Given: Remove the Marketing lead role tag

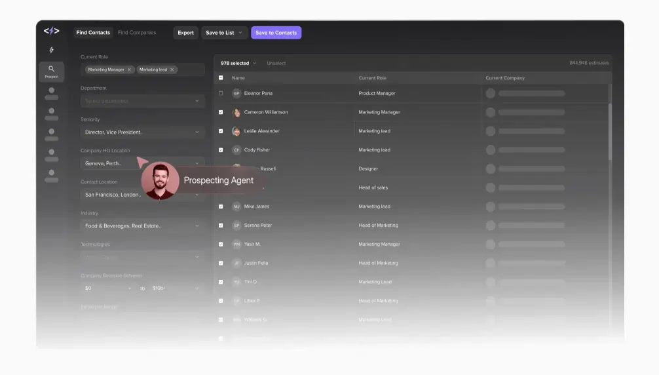Looking at the screenshot, I should [x=172, y=69].
